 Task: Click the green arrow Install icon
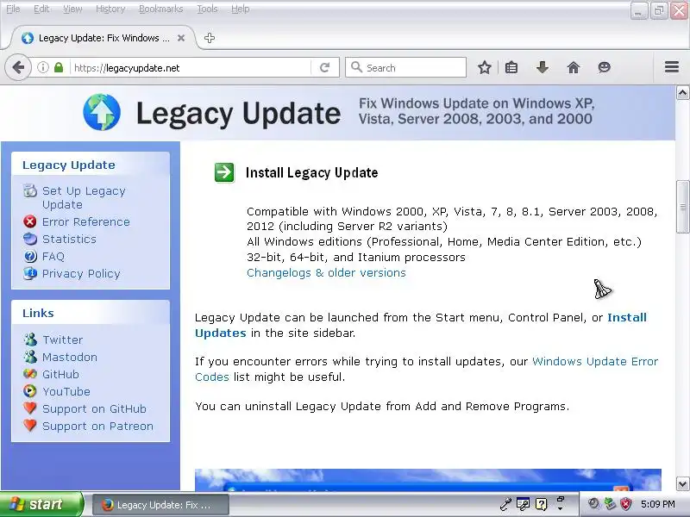point(224,171)
